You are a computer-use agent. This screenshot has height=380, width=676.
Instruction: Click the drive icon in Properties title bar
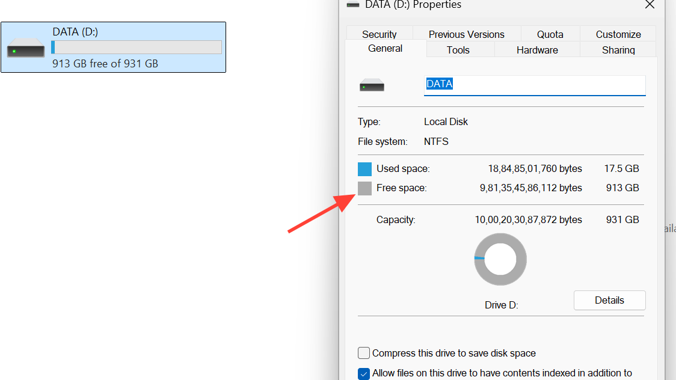point(353,5)
